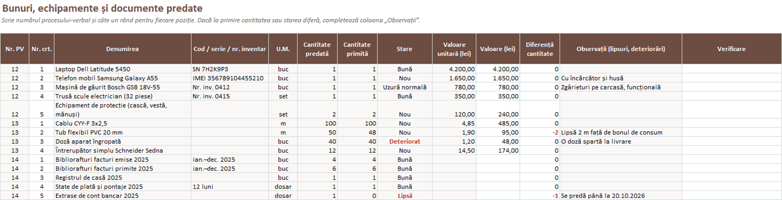Image resolution: width=782 pixels, height=200 pixels.
Task: Select "Trusă scule electrician (32 piese)" cell
Action: [x=122, y=97]
